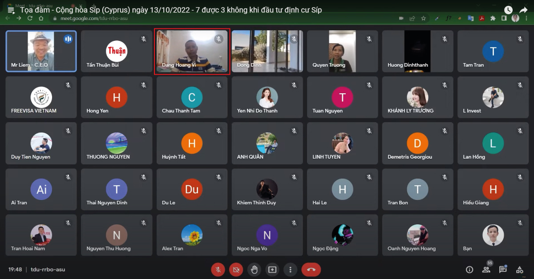This screenshot has width=534, height=279.
Task: Open the activities shapes icon
Action: [519, 269]
